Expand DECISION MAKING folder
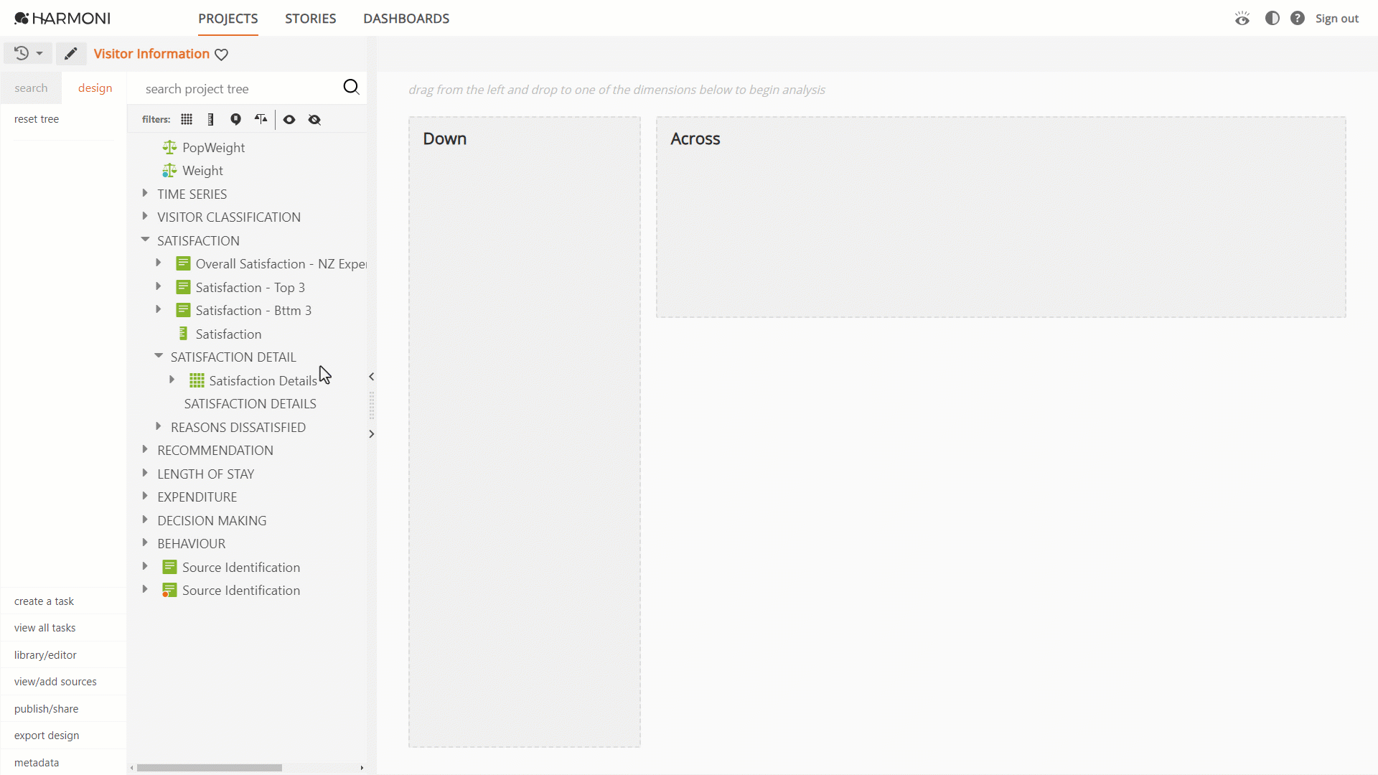1378x775 pixels. pyautogui.click(x=145, y=520)
